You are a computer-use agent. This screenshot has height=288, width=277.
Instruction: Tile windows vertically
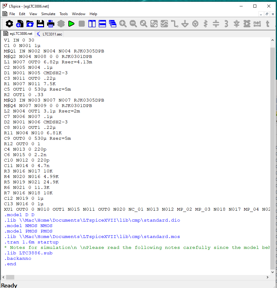[x=92, y=24]
